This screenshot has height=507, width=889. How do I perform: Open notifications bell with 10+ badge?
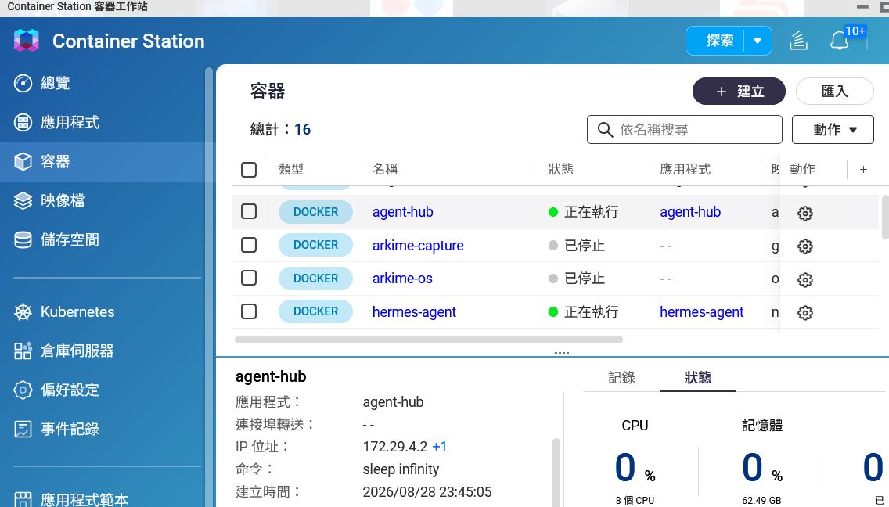(840, 41)
